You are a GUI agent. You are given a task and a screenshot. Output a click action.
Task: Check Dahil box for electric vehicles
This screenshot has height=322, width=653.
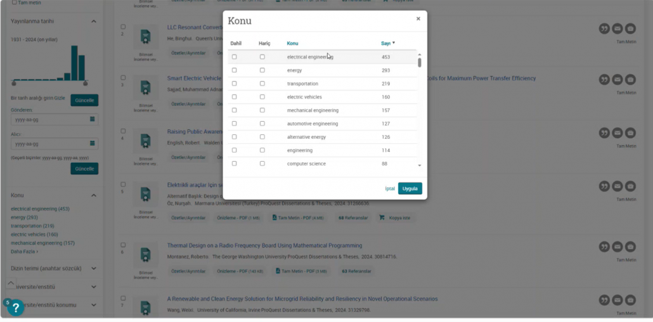pyautogui.click(x=235, y=97)
